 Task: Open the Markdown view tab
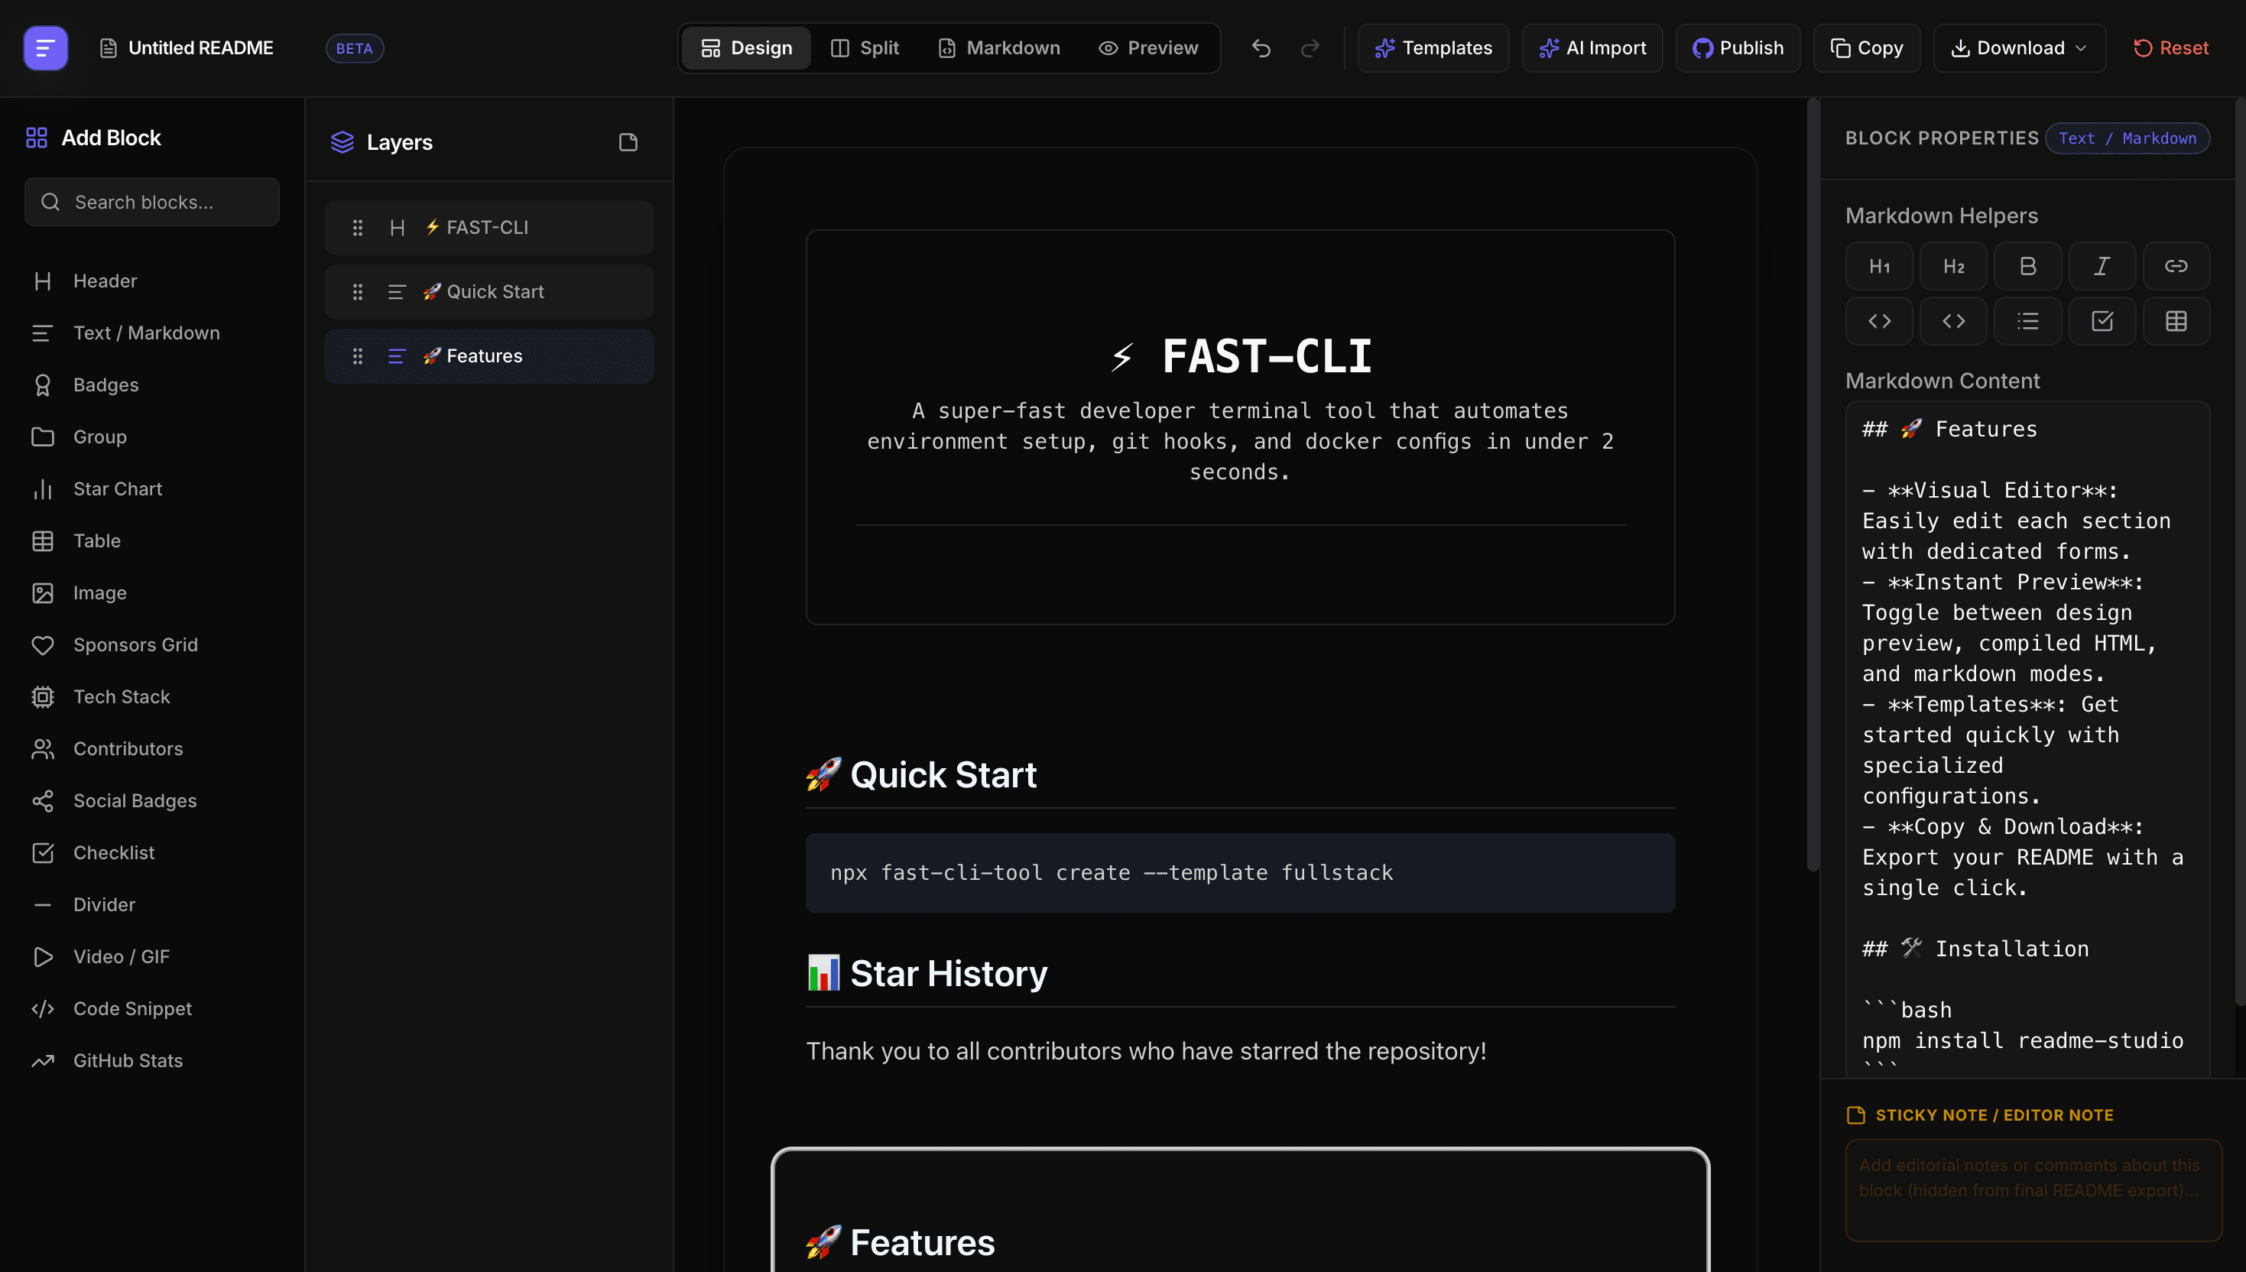click(998, 48)
